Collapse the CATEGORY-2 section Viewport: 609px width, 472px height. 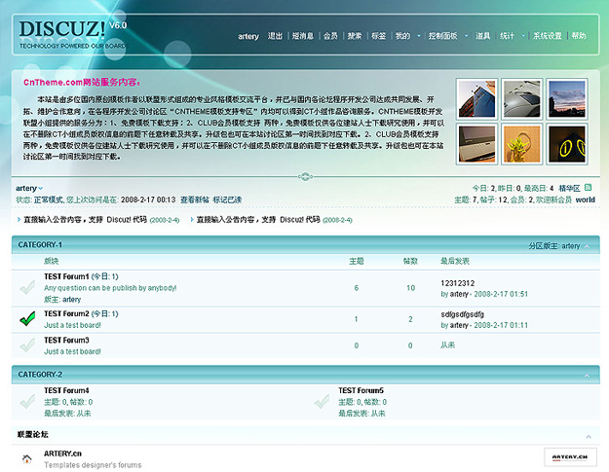pos(589,375)
